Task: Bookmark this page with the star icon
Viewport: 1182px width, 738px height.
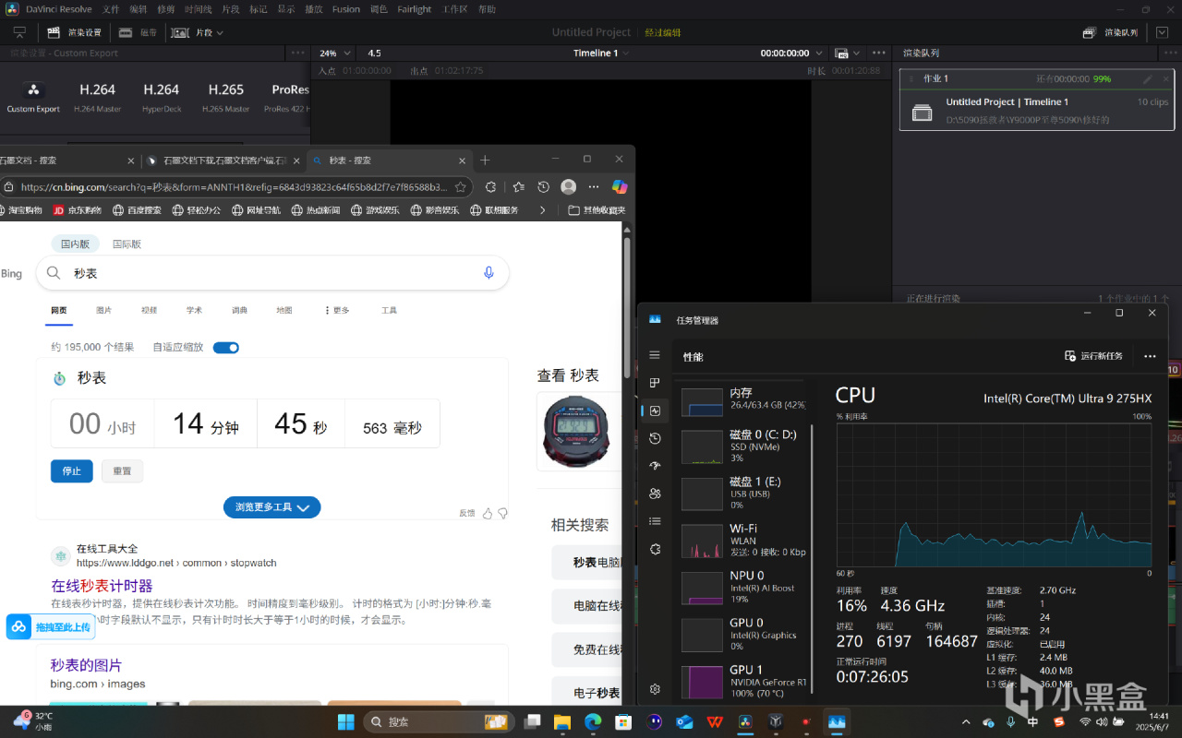Action: (x=460, y=186)
